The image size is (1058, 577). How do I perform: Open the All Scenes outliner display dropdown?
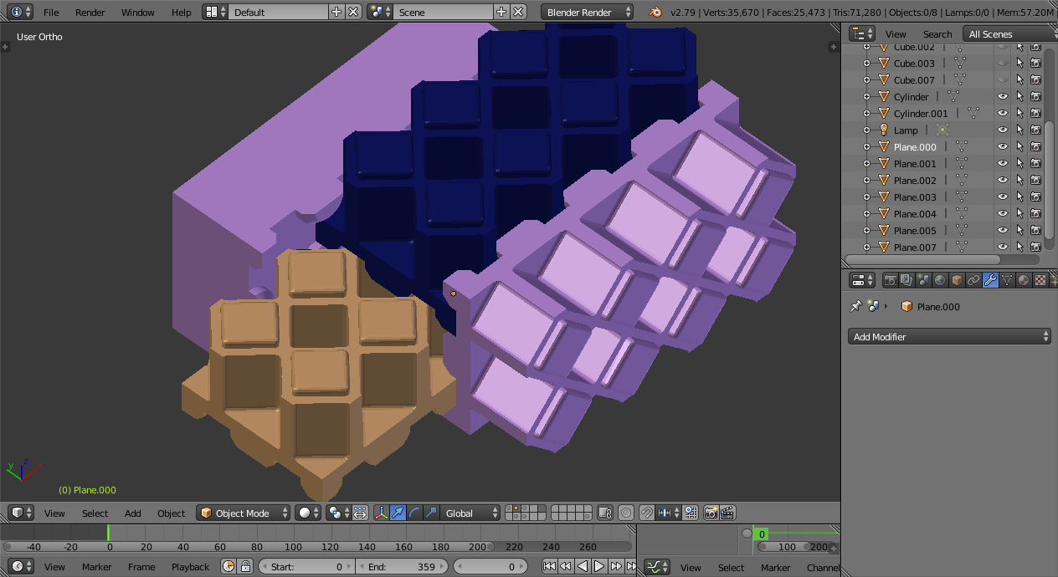click(x=1009, y=34)
